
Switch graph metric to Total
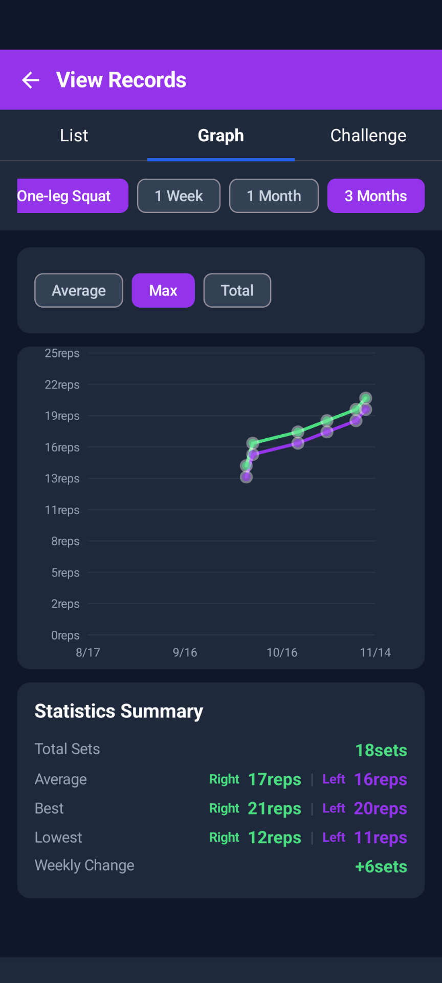click(x=237, y=290)
